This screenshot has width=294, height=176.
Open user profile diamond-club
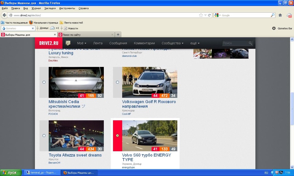[129, 56]
